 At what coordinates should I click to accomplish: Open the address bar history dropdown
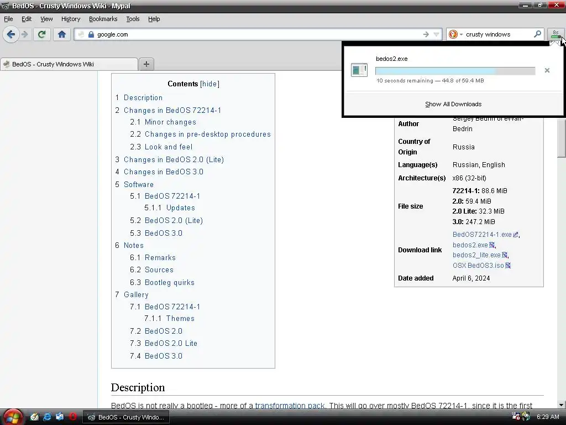[x=436, y=34]
